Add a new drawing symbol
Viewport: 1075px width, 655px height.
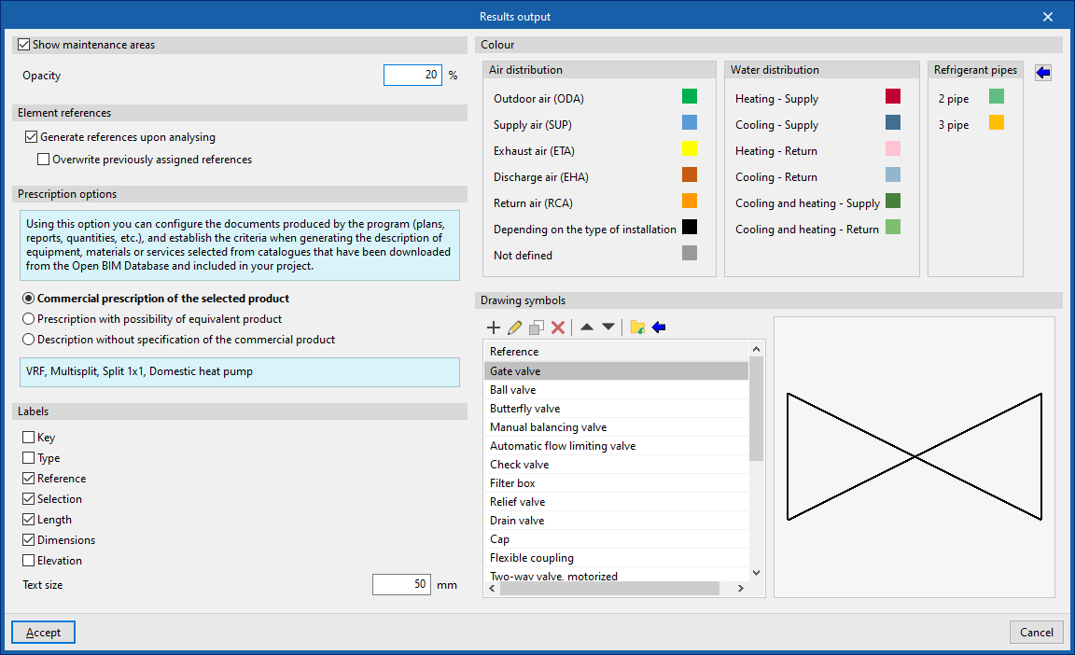pyautogui.click(x=494, y=327)
